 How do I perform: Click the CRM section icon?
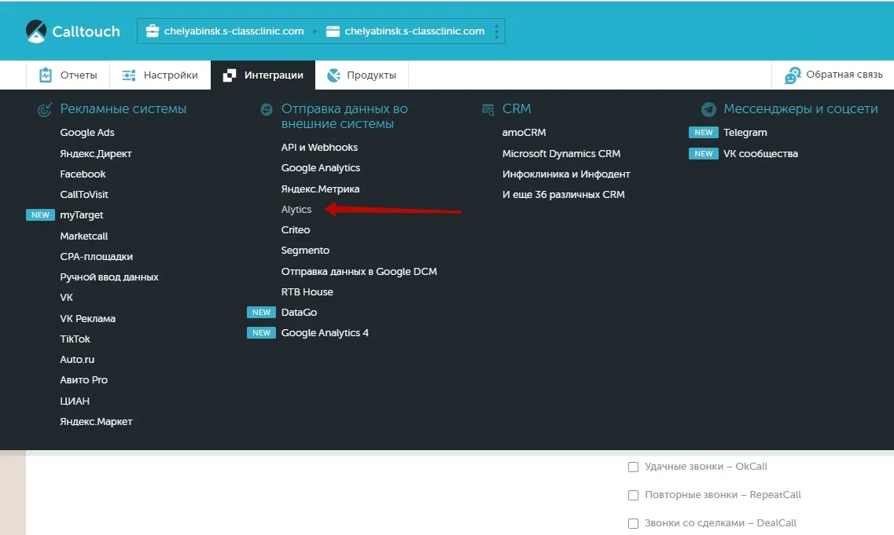click(488, 109)
